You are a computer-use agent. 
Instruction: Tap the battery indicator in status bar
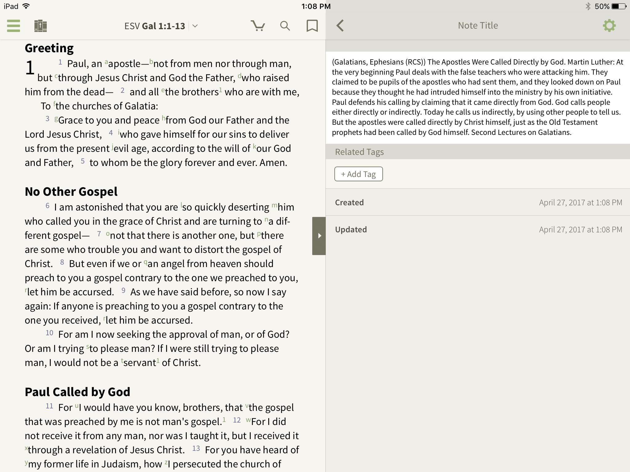coord(619,6)
